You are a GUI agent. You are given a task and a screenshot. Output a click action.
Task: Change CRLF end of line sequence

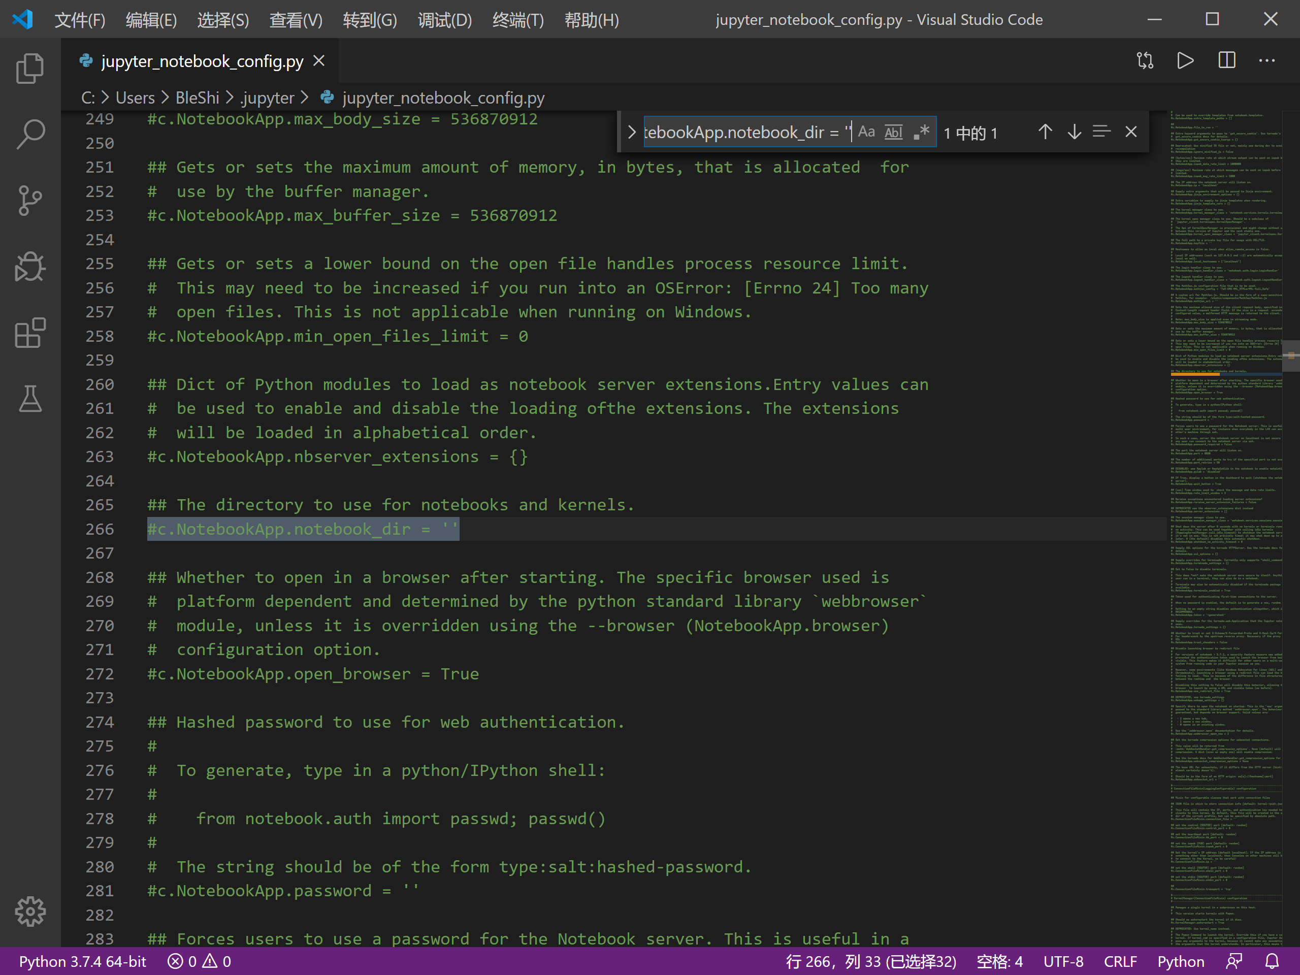(1120, 961)
